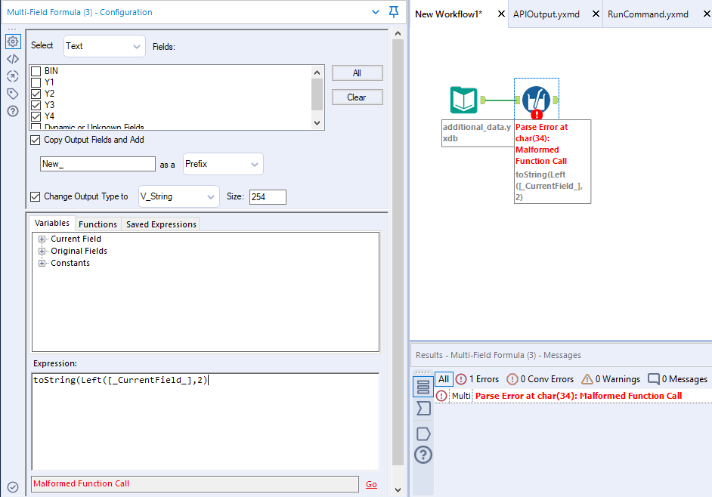Open the tool Configuration gear icon
The image size is (712, 497).
[12, 42]
